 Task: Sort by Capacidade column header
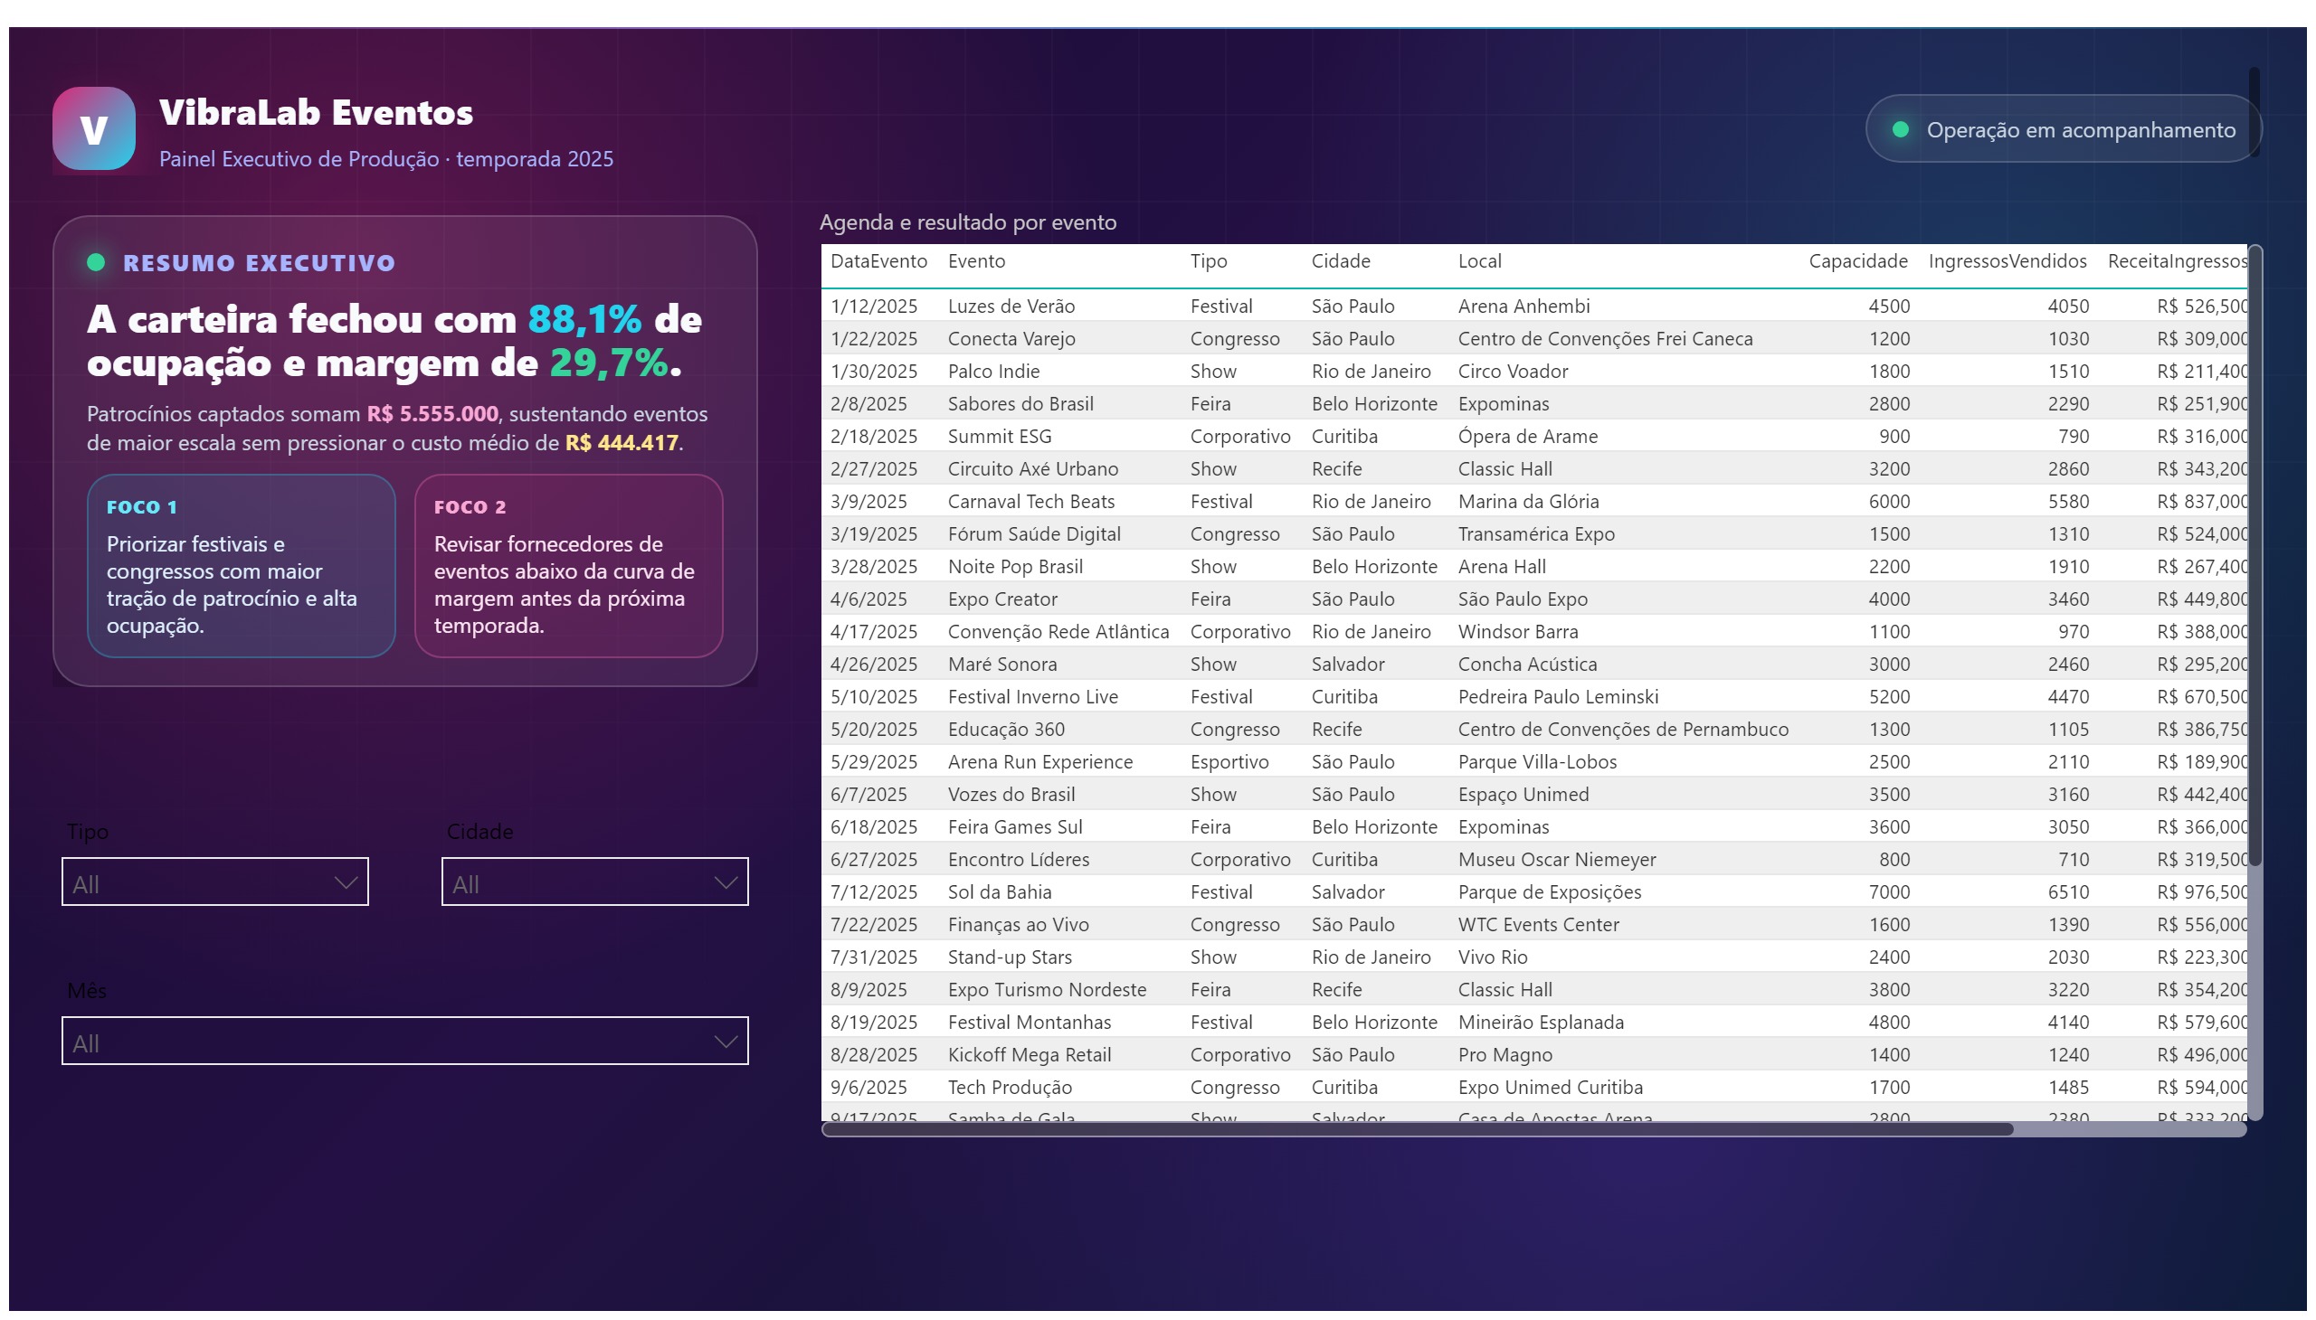pyautogui.click(x=1857, y=262)
